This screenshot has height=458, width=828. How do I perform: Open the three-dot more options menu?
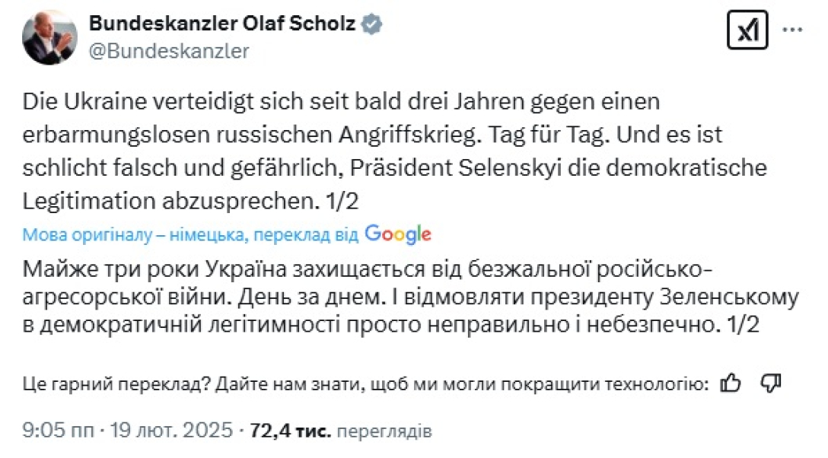click(x=793, y=31)
